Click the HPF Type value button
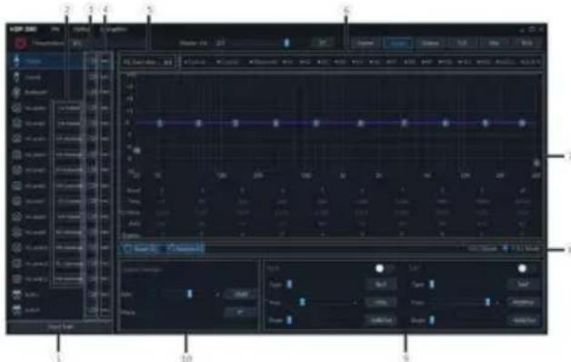The height and width of the screenshot is (362, 571). point(381,284)
